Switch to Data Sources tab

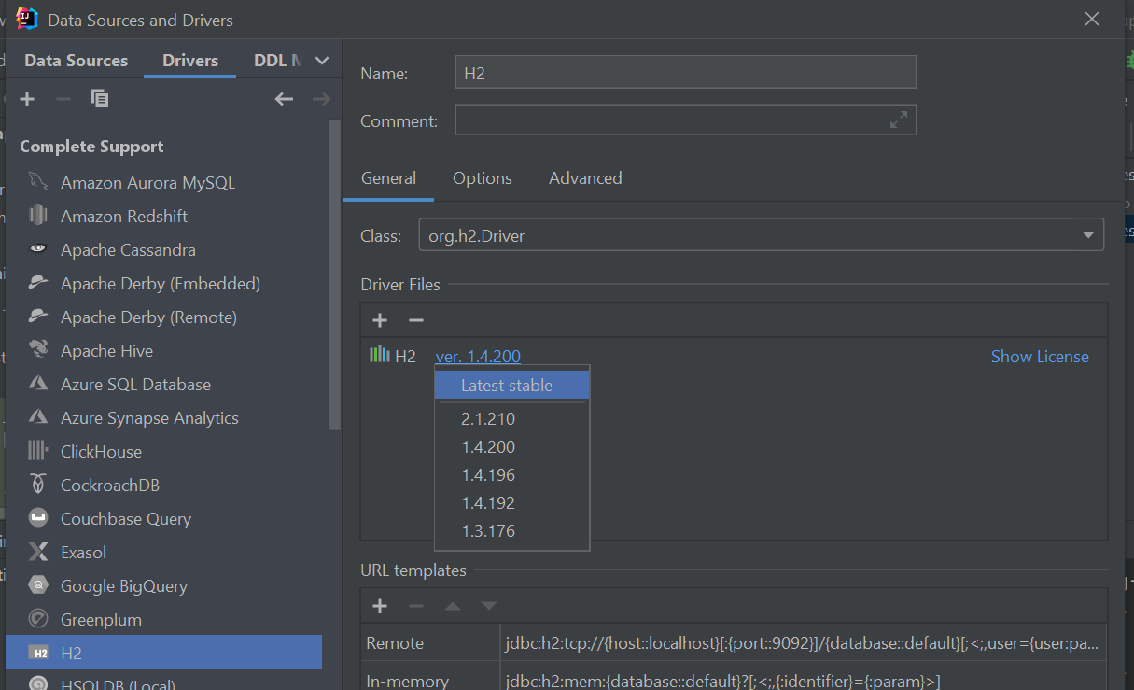tap(76, 61)
